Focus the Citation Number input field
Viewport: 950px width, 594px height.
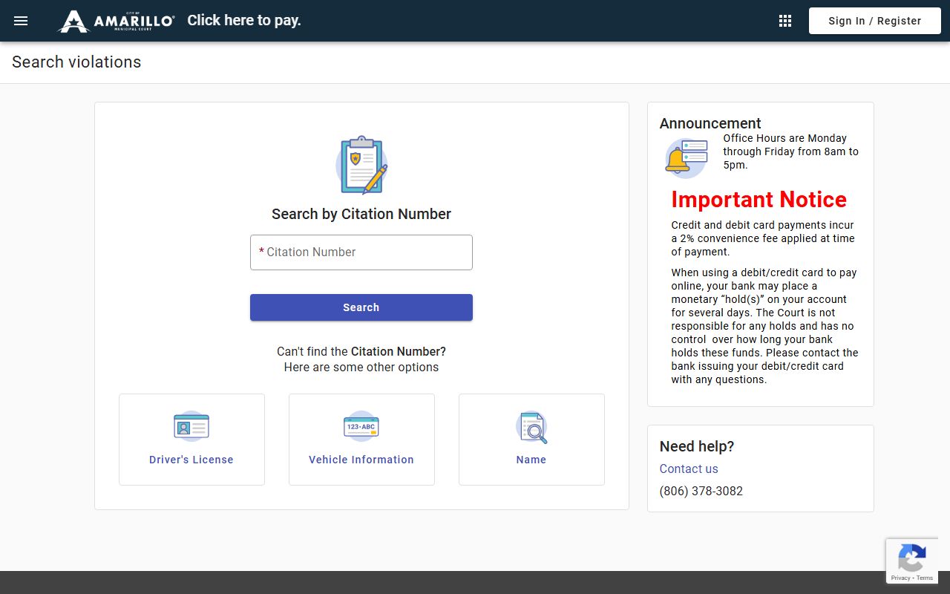(361, 252)
